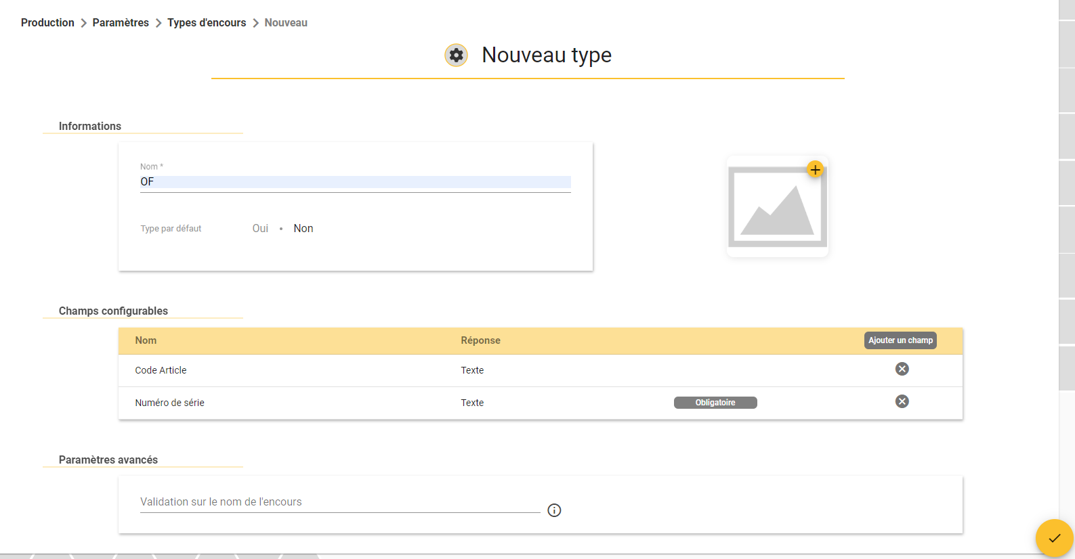The height and width of the screenshot is (559, 1075).
Task: Open the Paramètres breadcrumb
Action: click(121, 22)
